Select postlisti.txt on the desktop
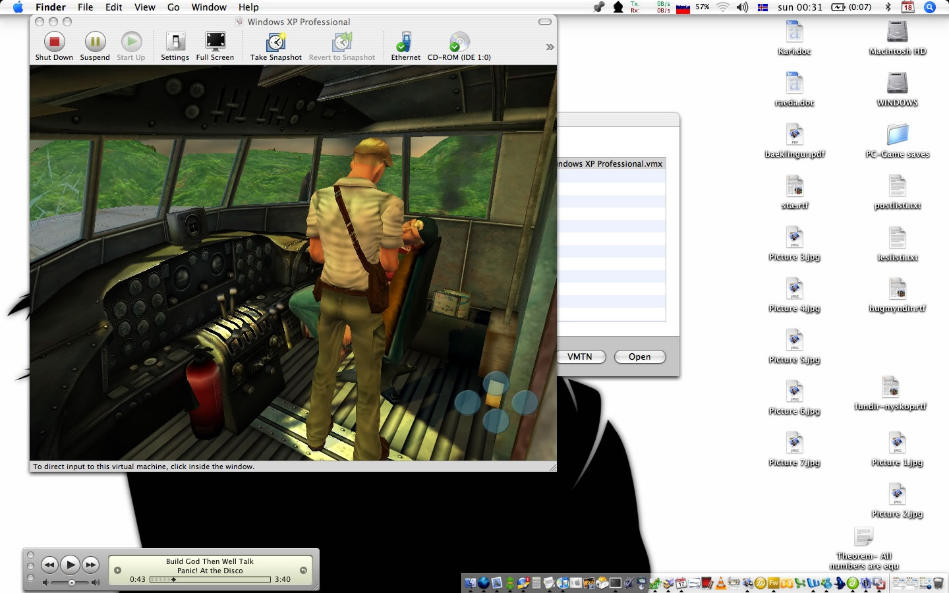Image resolution: width=949 pixels, height=593 pixels. 897,192
